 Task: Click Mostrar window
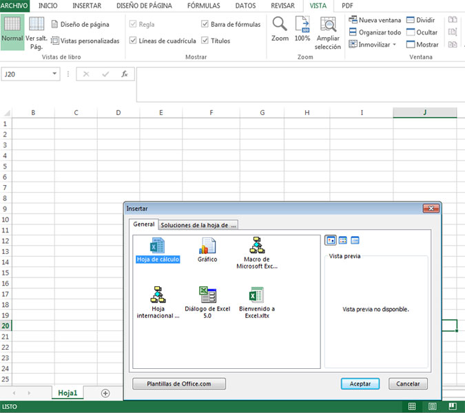422,45
